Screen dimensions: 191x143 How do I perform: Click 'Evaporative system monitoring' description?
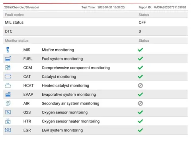69,95
